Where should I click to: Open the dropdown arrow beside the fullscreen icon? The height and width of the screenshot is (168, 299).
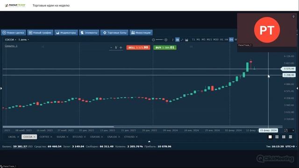tap(293, 131)
